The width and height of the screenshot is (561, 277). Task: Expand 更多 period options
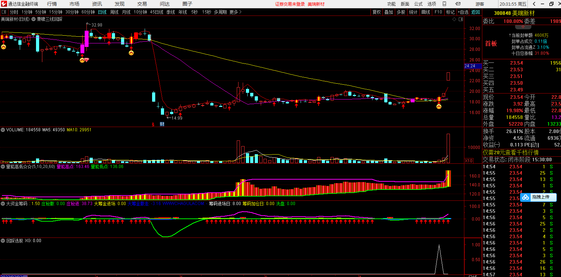click(235, 12)
